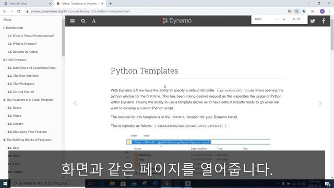334x188 pixels.
Task: Click the Python Templates heading
Action: 145,71
